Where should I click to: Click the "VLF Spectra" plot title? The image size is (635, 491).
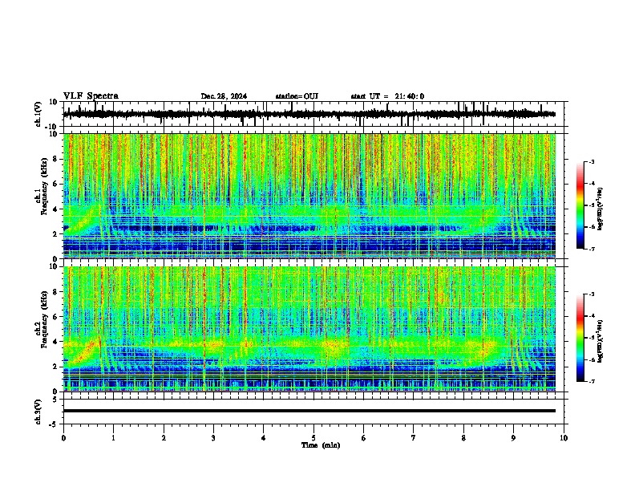tap(91, 96)
